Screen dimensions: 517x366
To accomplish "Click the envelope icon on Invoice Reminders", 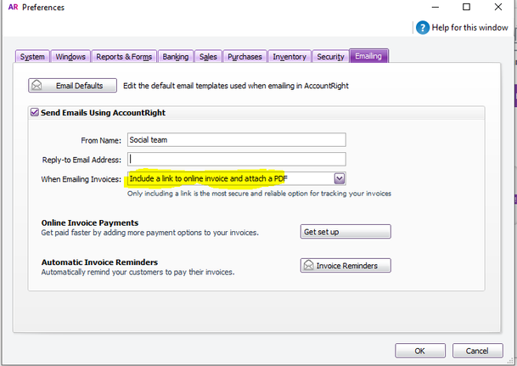I will point(308,266).
